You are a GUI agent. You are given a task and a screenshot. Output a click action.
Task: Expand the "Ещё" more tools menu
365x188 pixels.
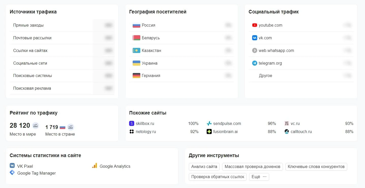[x=259, y=177]
